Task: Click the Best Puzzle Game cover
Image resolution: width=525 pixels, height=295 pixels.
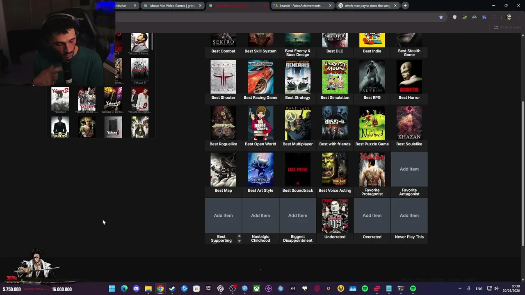Action: [372, 123]
